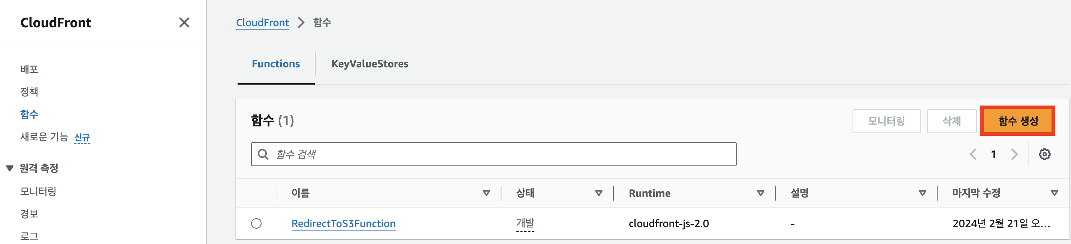1071x244 pixels.
Task: Open 정책 in the sidebar
Action: click(29, 92)
